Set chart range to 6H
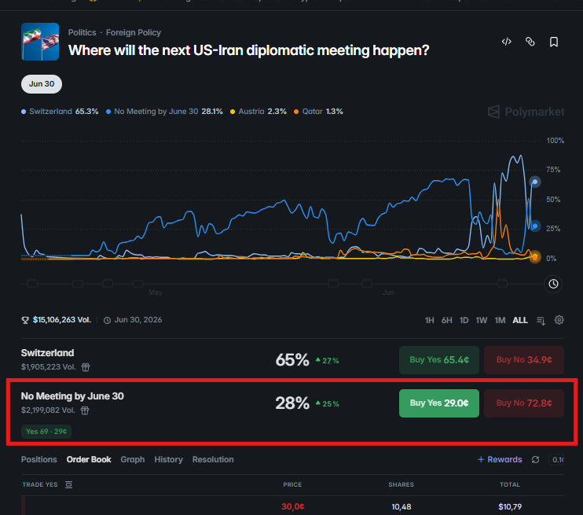The image size is (583, 515). (446, 320)
